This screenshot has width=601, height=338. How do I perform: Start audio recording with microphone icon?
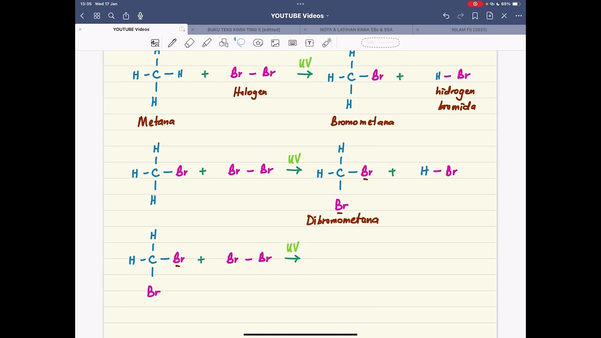tap(140, 16)
